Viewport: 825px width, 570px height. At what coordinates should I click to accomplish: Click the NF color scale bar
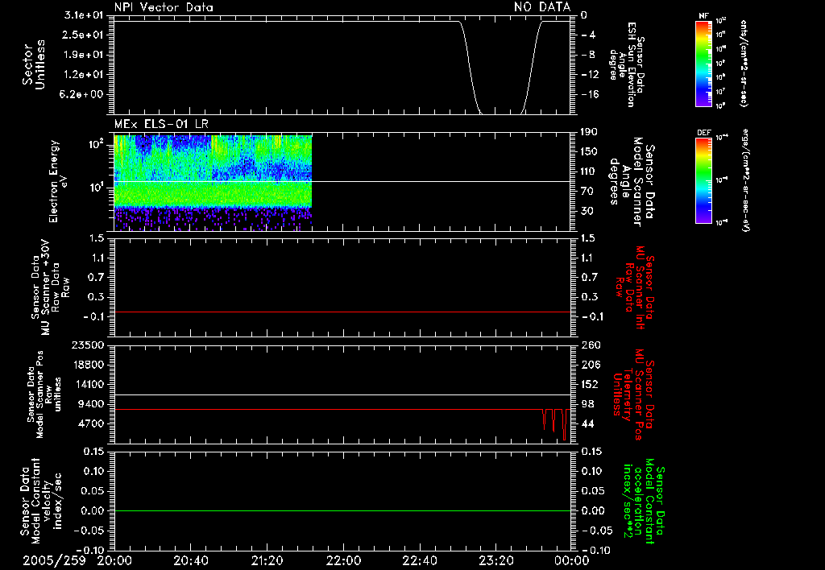pyautogui.click(x=703, y=64)
